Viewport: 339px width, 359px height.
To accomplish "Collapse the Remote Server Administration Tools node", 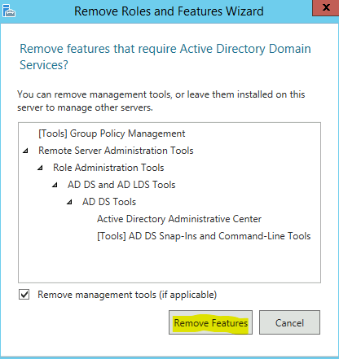I will pyautogui.click(x=25, y=151).
